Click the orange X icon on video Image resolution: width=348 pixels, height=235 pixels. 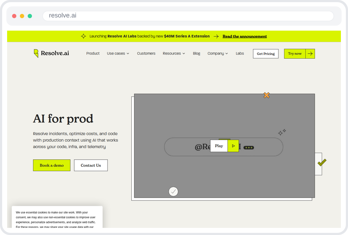coord(267,95)
